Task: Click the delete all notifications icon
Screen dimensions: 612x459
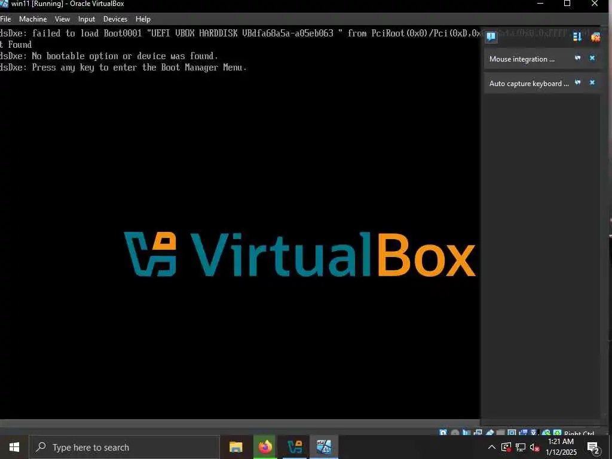Action: click(595, 37)
